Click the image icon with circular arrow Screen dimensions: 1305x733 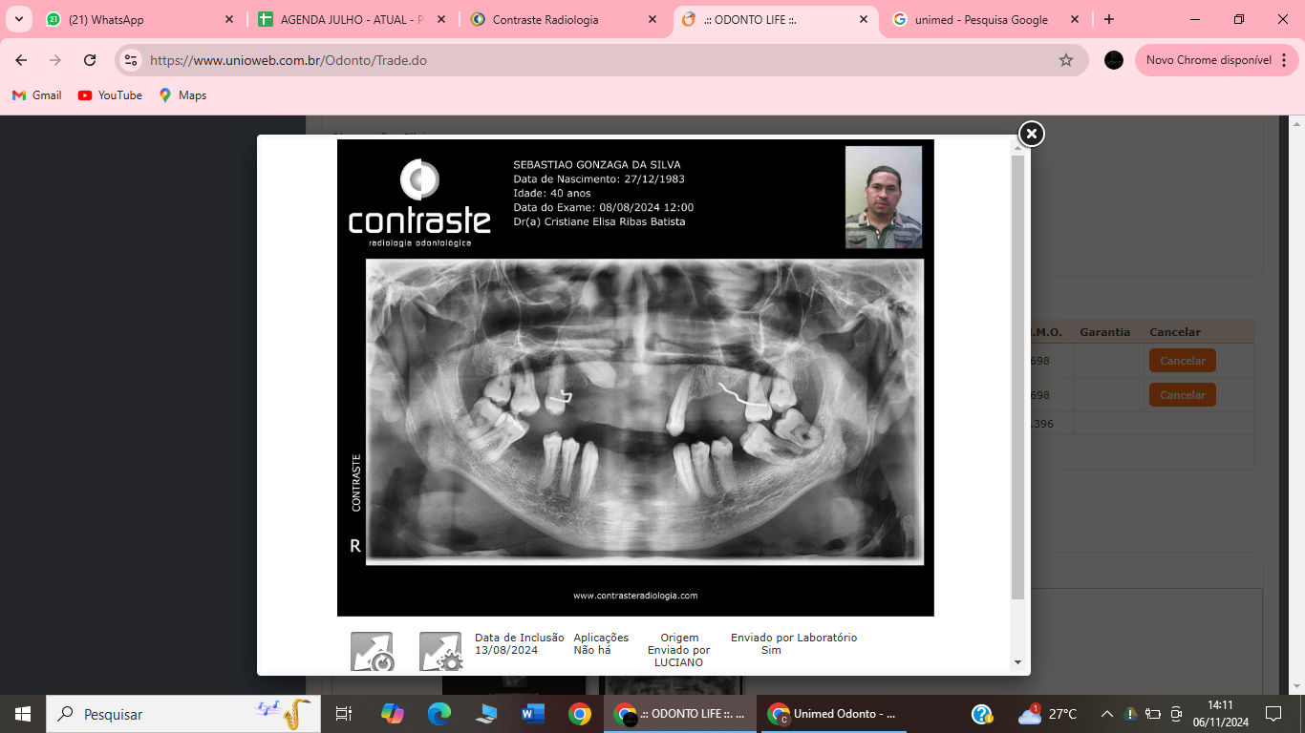tap(372, 652)
